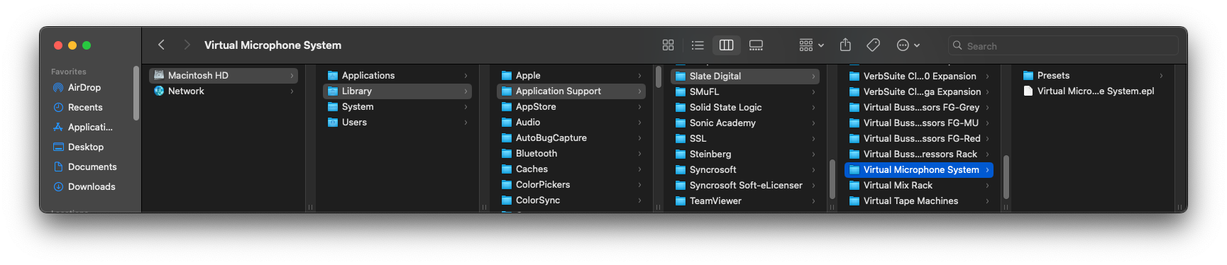Switch to list view
Viewport: 1227px width, 265px height.
click(x=698, y=45)
